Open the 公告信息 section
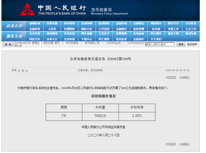This screenshot has height=153, width=206. click(70, 34)
